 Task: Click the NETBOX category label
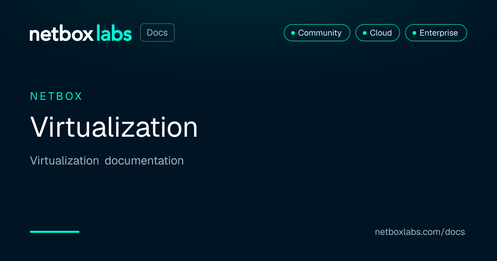[56, 97]
